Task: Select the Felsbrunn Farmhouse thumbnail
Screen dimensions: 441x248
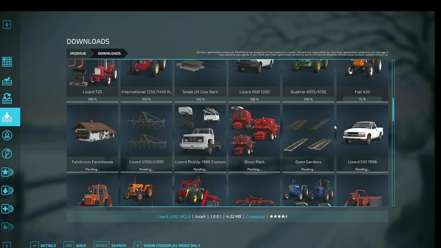Action: [x=92, y=131]
